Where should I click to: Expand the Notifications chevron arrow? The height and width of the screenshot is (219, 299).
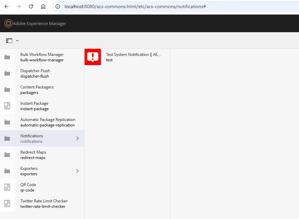tap(77, 138)
